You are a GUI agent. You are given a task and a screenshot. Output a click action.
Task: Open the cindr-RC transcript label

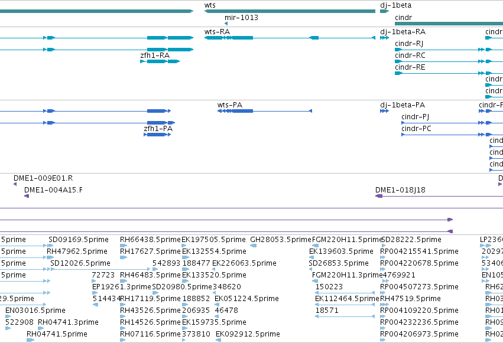point(410,55)
